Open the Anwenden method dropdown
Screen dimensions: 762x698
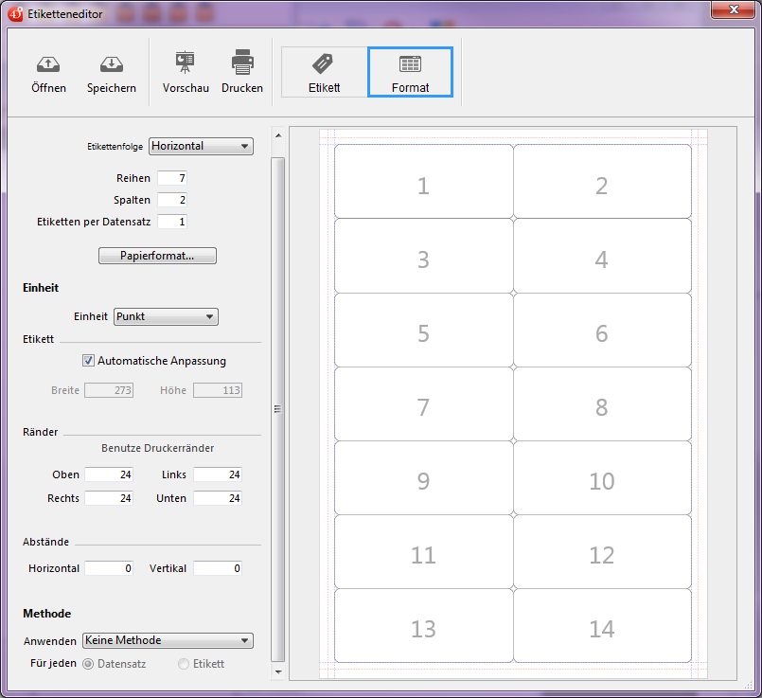click(x=168, y=641)
